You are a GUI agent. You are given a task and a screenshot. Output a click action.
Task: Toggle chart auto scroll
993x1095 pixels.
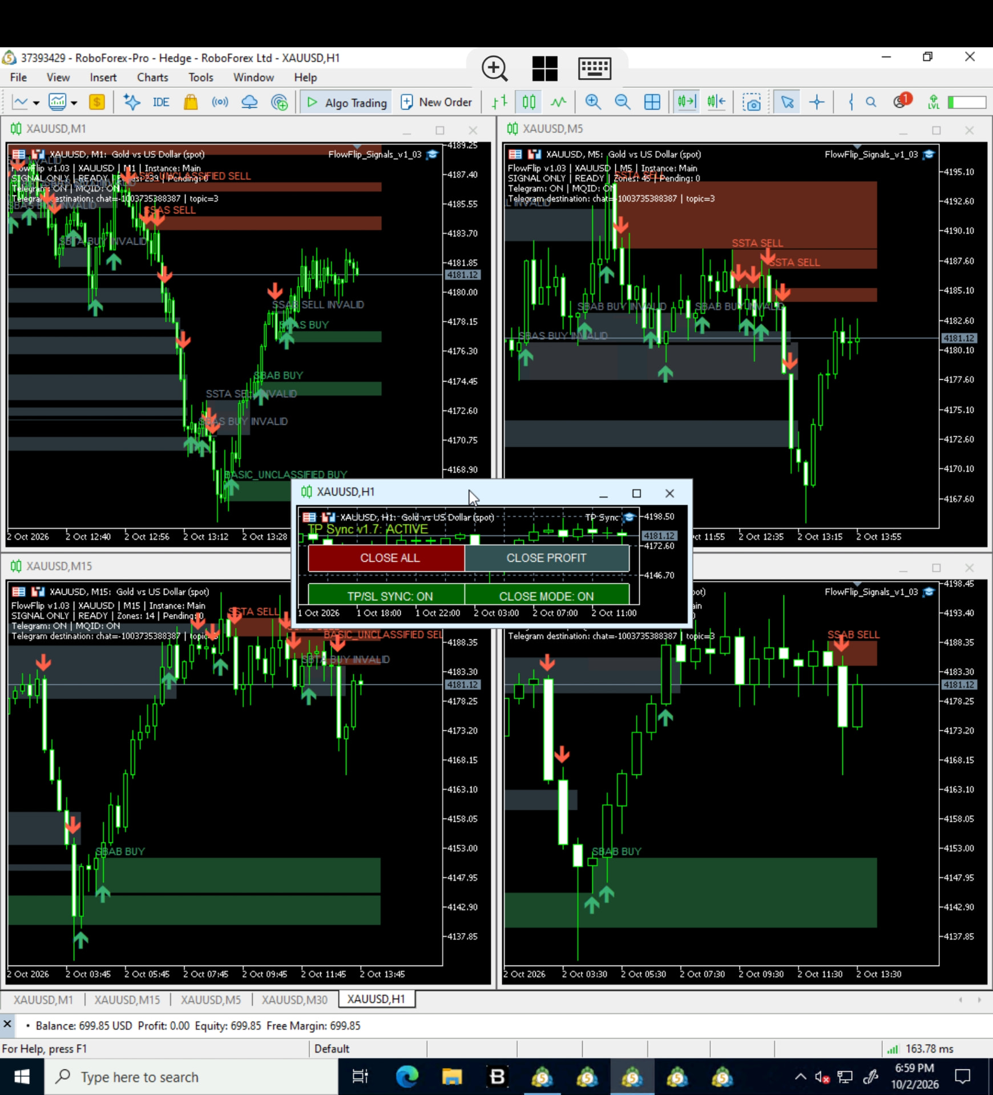coord(687,102)
